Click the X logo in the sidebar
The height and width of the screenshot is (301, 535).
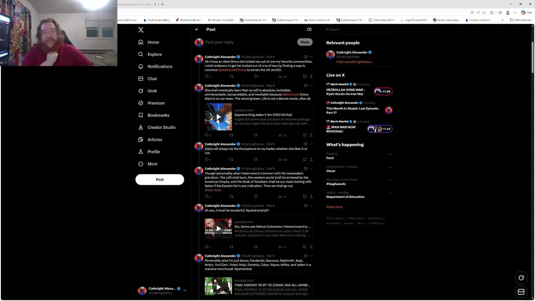pyautogui.click(x=141, y=30)
